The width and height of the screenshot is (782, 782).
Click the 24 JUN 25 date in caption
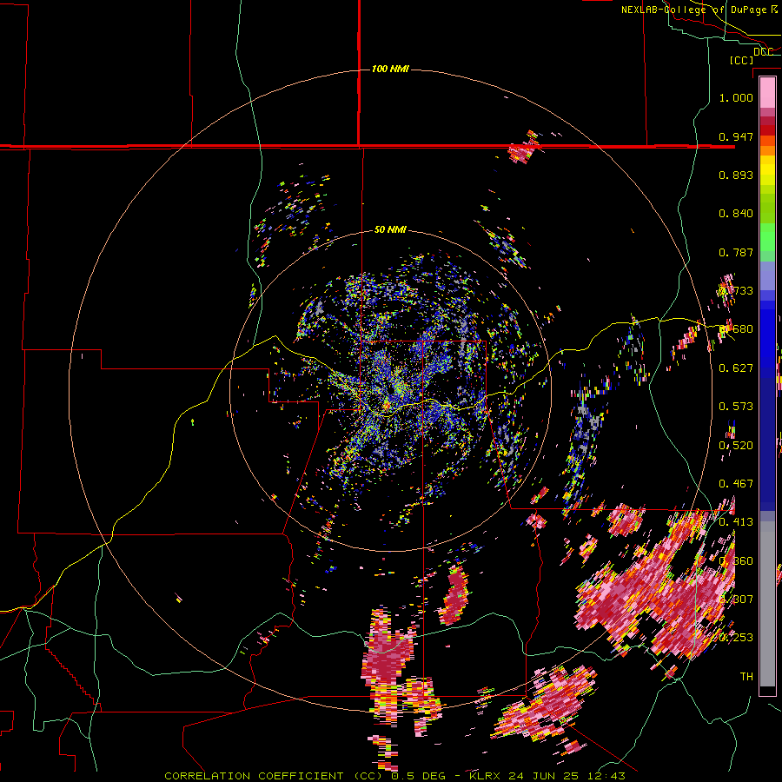pyautogui.click(x=544, y=776)
